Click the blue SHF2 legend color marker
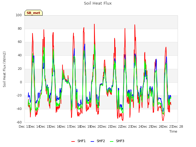 92,141
